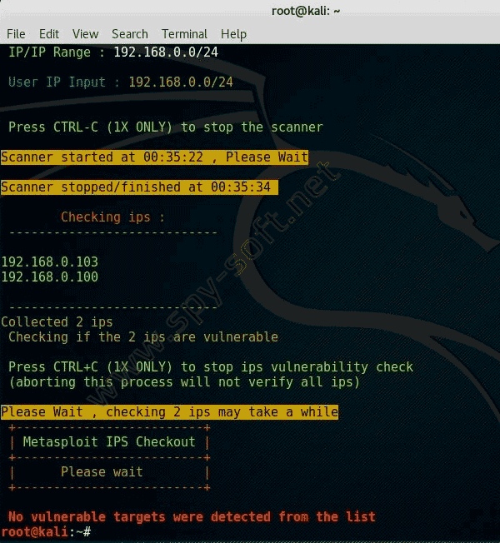Screen dimensions: 500x543
Task: Click the IP address 192.168.0.100
Action: [50, 277]
